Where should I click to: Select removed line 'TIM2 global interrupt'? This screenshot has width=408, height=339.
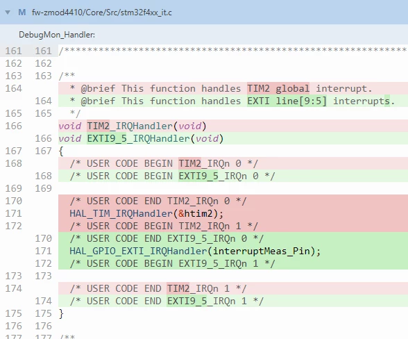(233, 88)
